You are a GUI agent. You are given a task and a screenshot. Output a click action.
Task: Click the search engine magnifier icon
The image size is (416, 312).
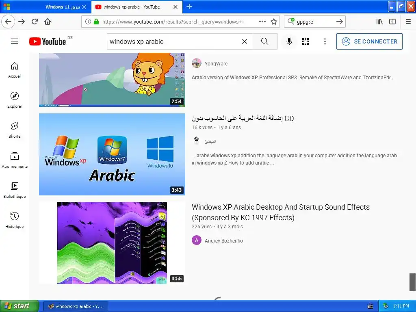[291, 21]
